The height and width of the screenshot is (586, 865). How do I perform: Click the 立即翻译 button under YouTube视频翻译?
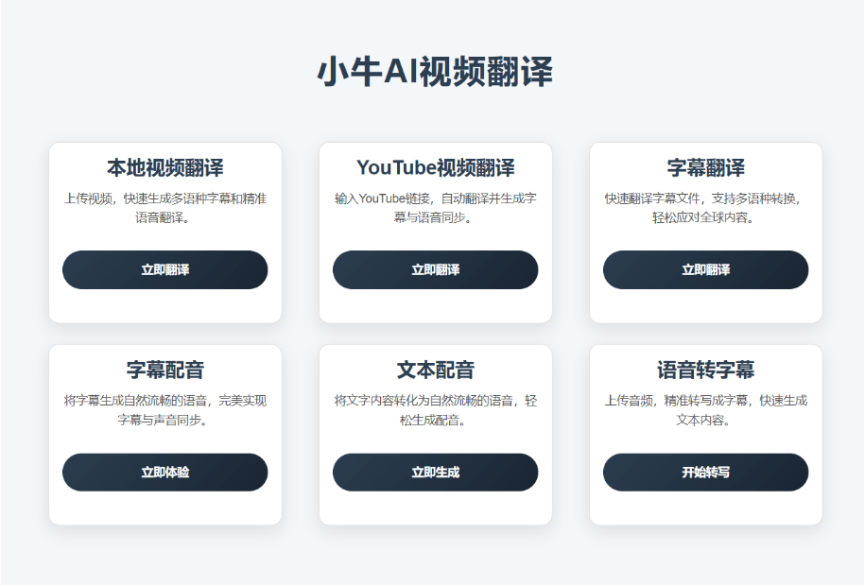click(x=435, y=269)
